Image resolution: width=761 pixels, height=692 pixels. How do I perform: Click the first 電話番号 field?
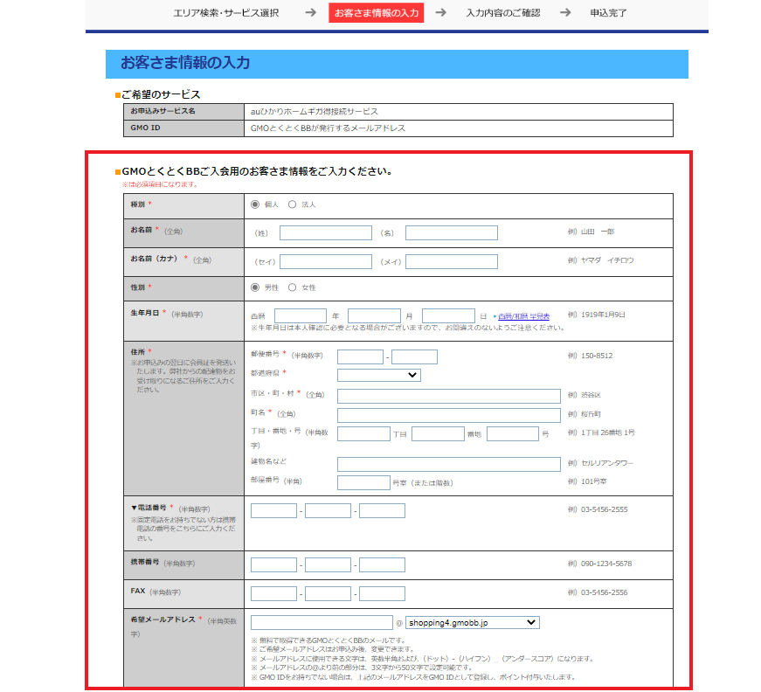pos(273,510)
